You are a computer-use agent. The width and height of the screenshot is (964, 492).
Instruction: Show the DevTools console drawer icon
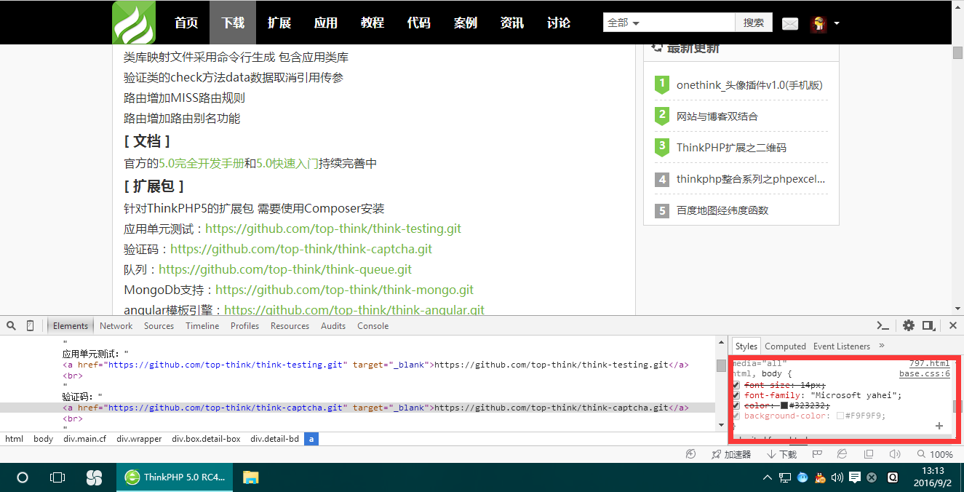[883, 325]
